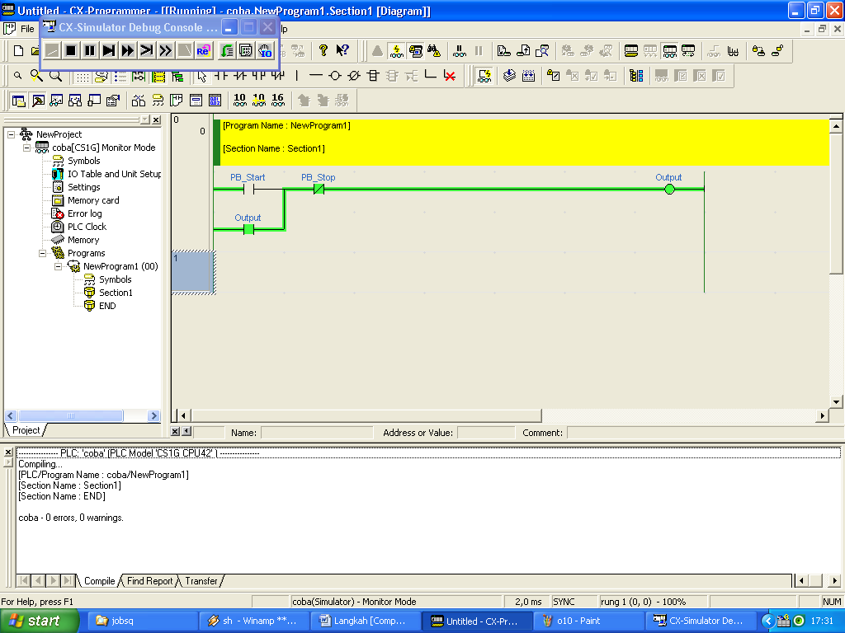
Task: Stop the simulation in Debug Console
Action: click(x=70, y=50)
